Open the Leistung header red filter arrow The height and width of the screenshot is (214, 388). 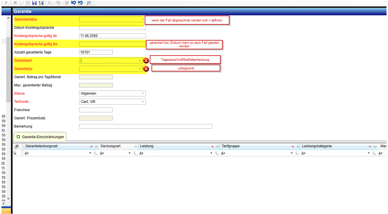point(212,146)
